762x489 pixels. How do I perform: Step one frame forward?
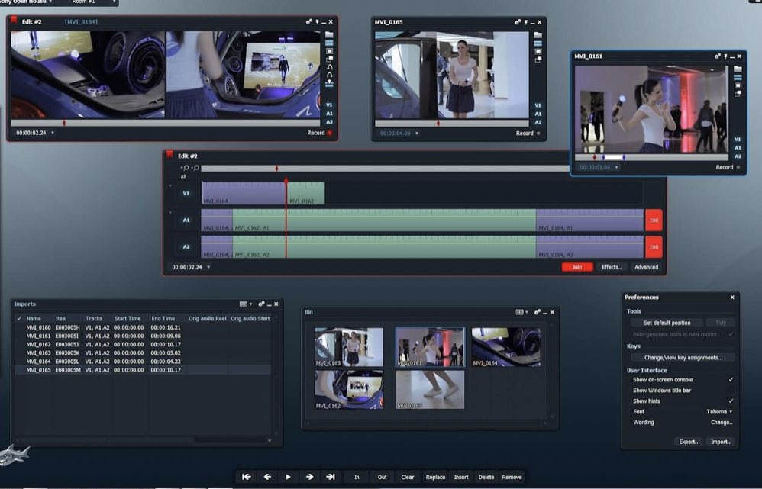tap(309, 477)
